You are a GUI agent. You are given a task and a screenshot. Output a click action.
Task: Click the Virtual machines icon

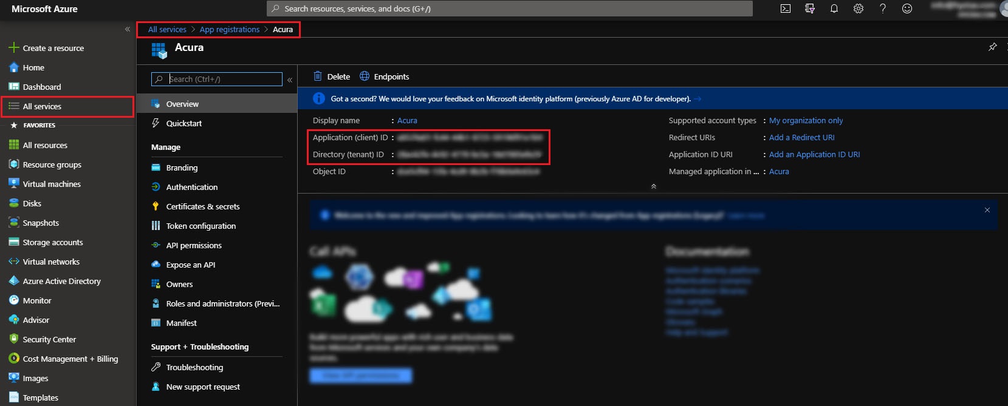pos(14,184)
